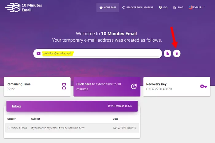The image size is (215, 143).
Task: Click the Remaining Time card
Action: click(37, 87)
